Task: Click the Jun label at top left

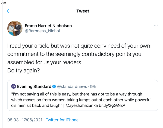Action: (4, 2)
